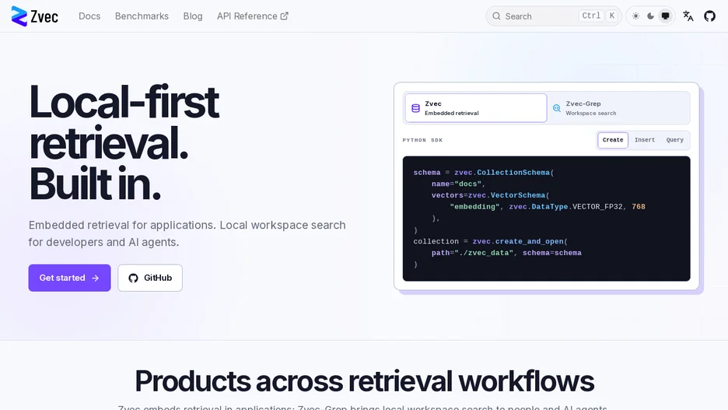Click the search magnifier icon
This screenshot has height=410, width=728.
point(496,16)
